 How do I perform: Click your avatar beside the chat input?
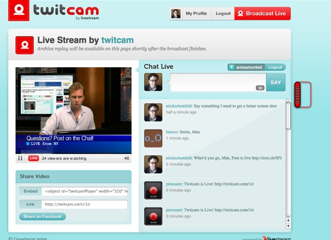153,82
